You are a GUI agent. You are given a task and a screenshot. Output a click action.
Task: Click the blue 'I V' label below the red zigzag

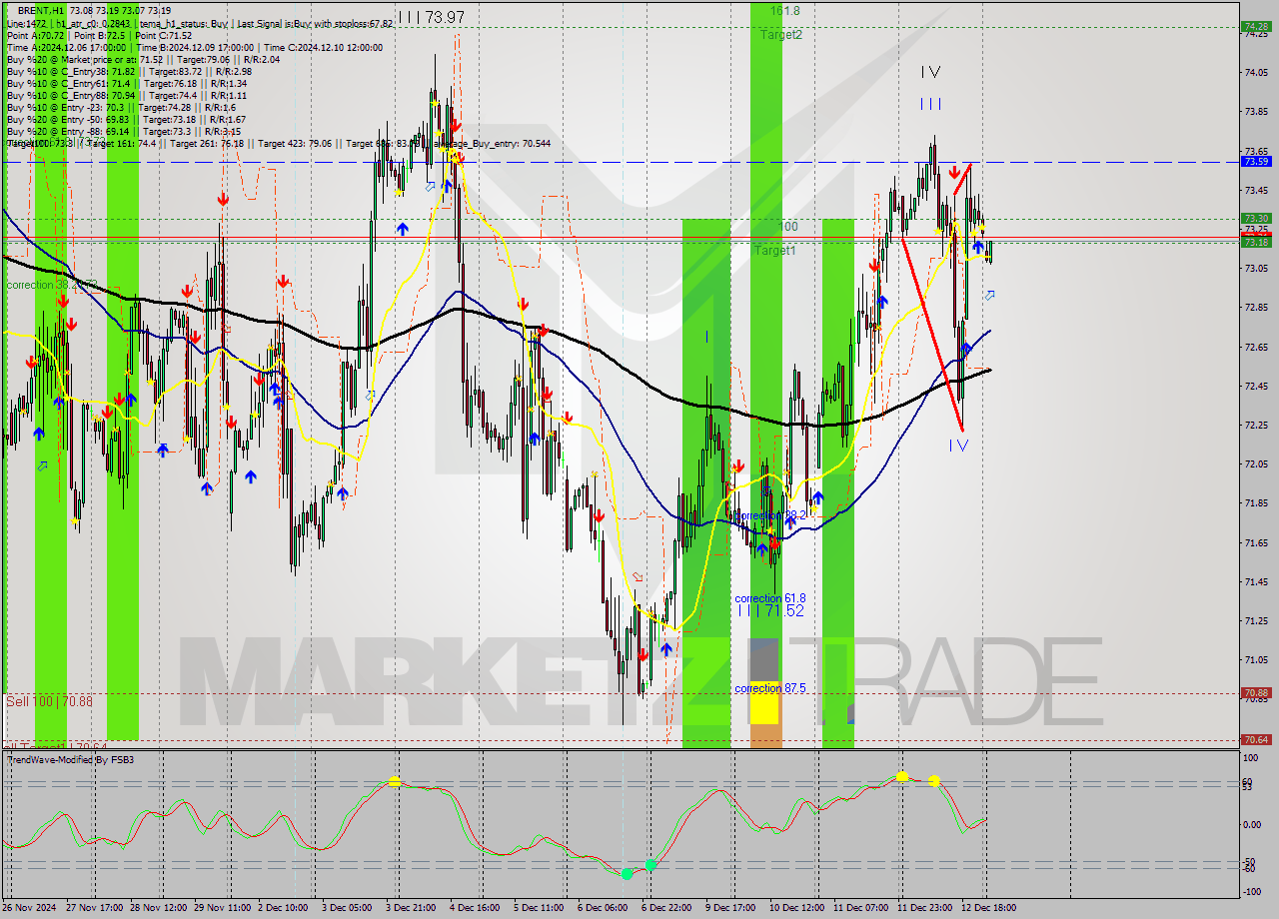957,445
